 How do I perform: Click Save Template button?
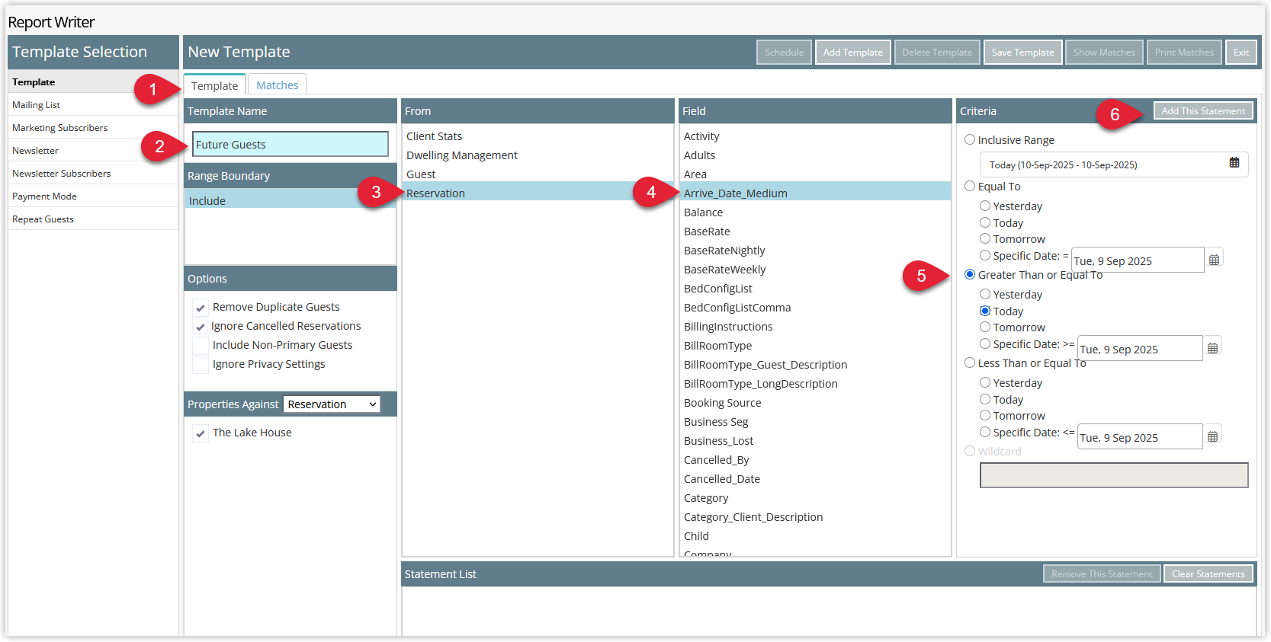[1022, 52]
